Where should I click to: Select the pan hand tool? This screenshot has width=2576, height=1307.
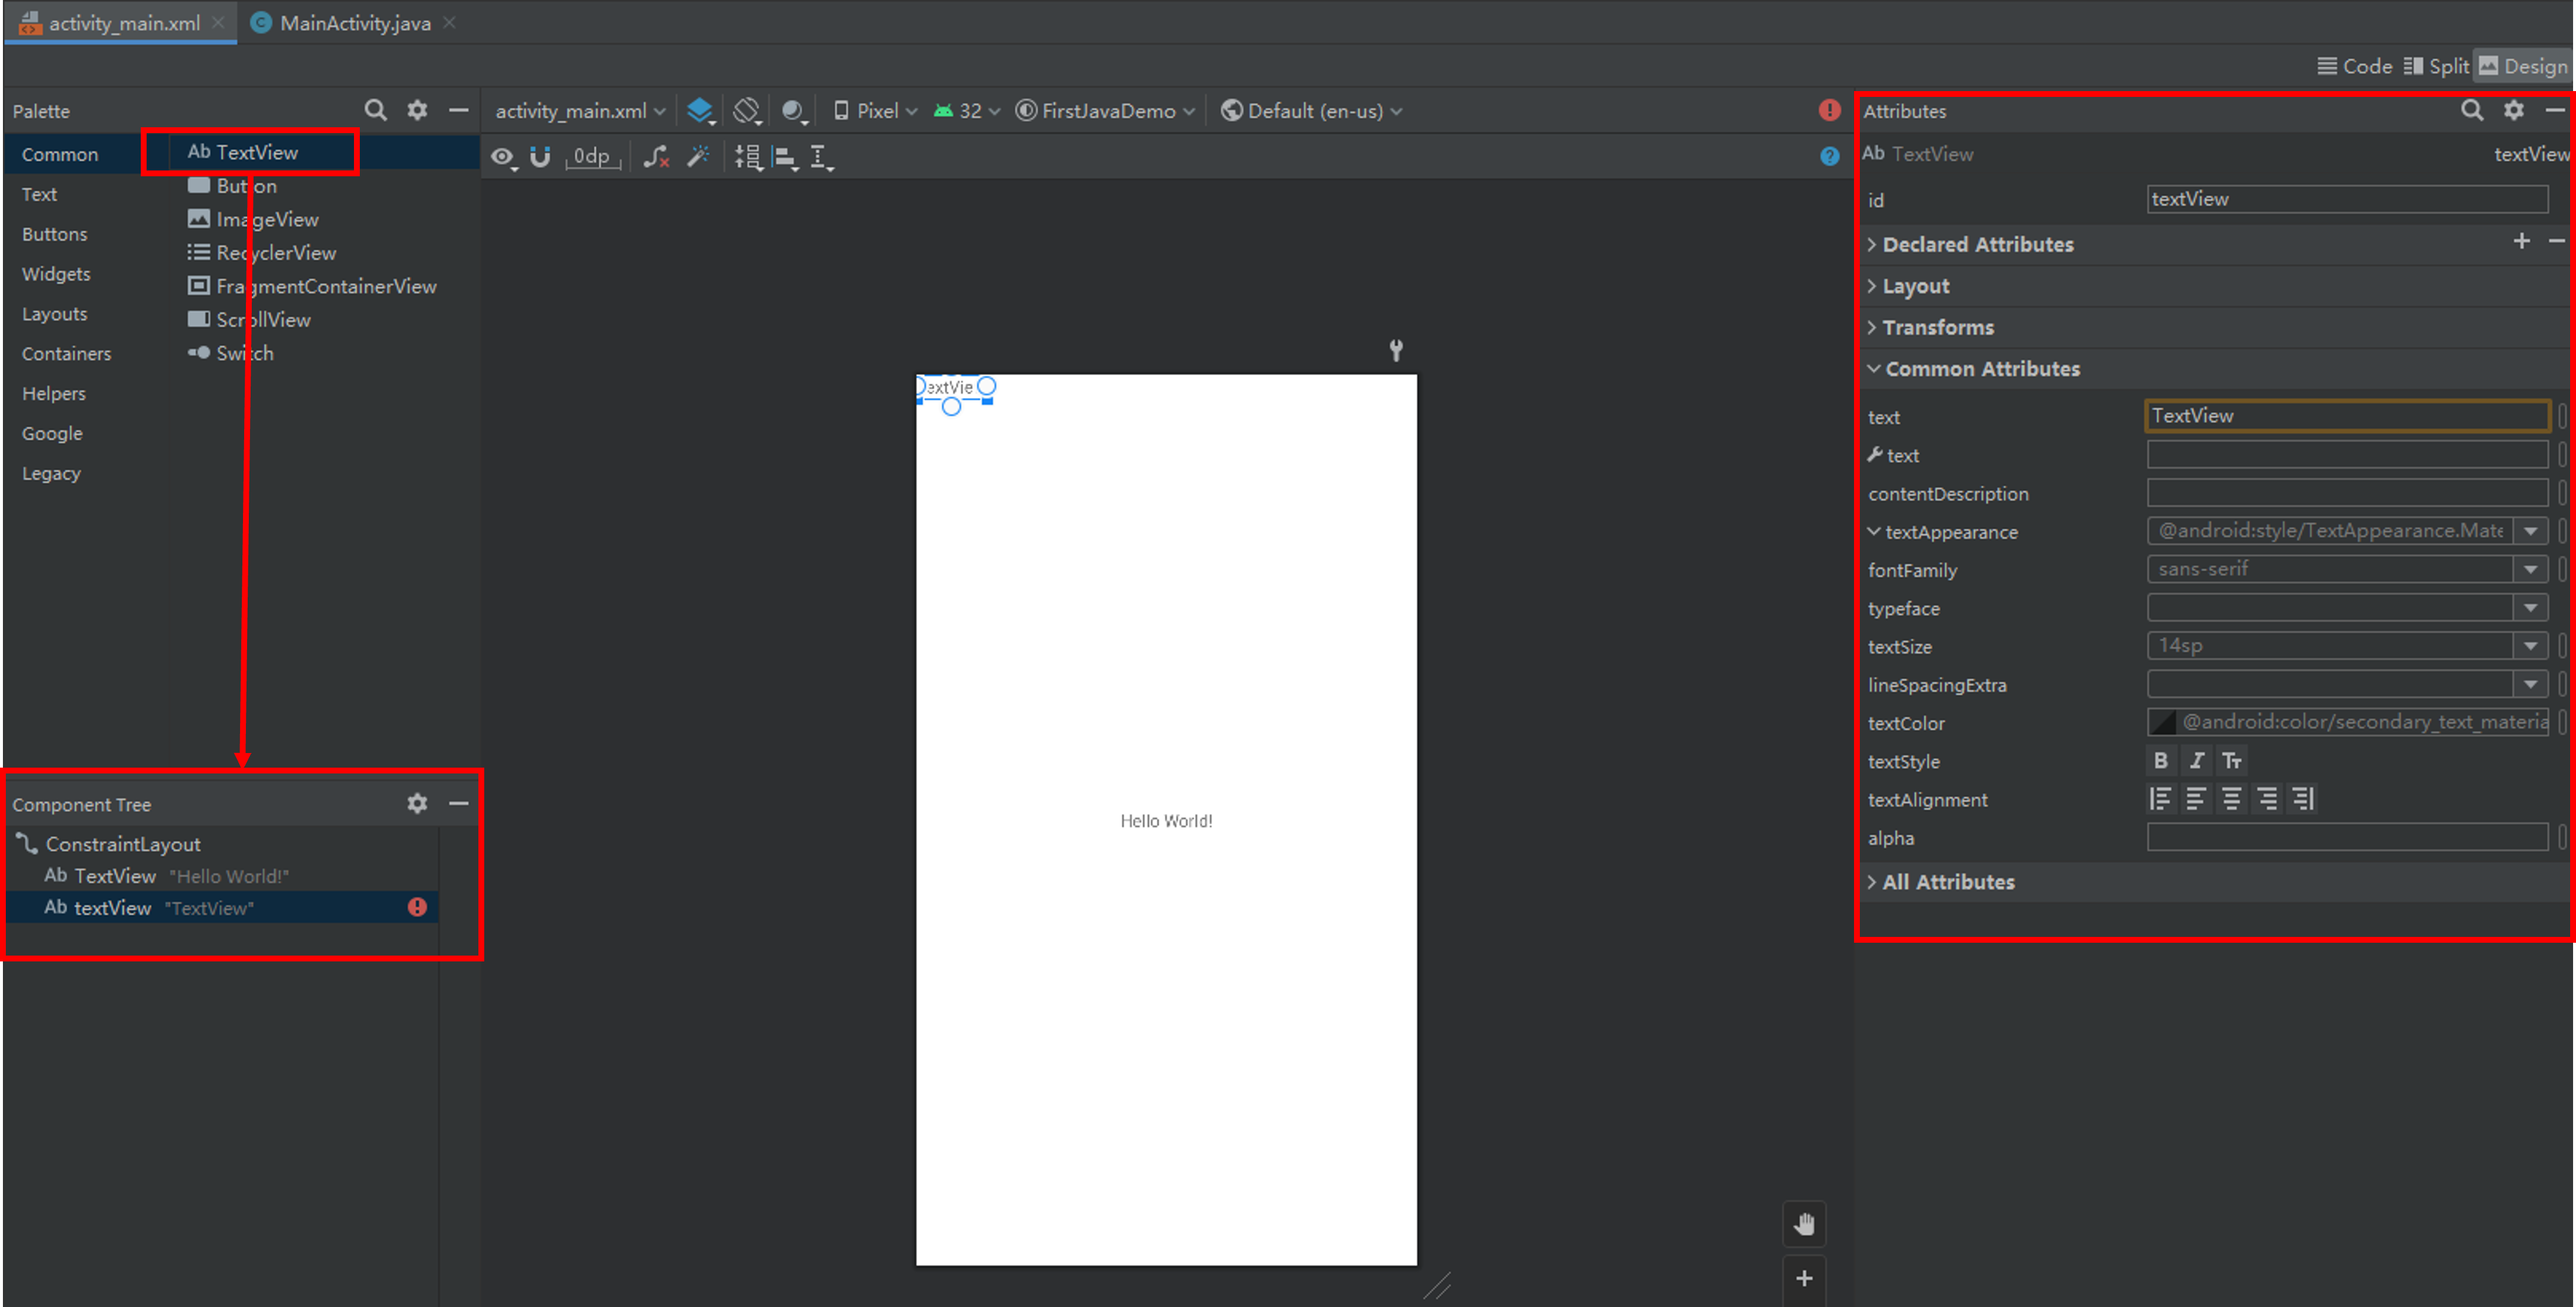[x=1804, y=1224]
